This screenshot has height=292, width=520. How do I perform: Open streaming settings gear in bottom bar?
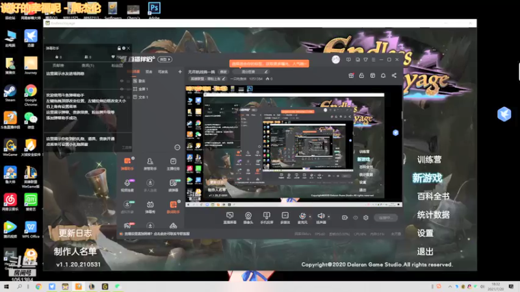[366, 217]
